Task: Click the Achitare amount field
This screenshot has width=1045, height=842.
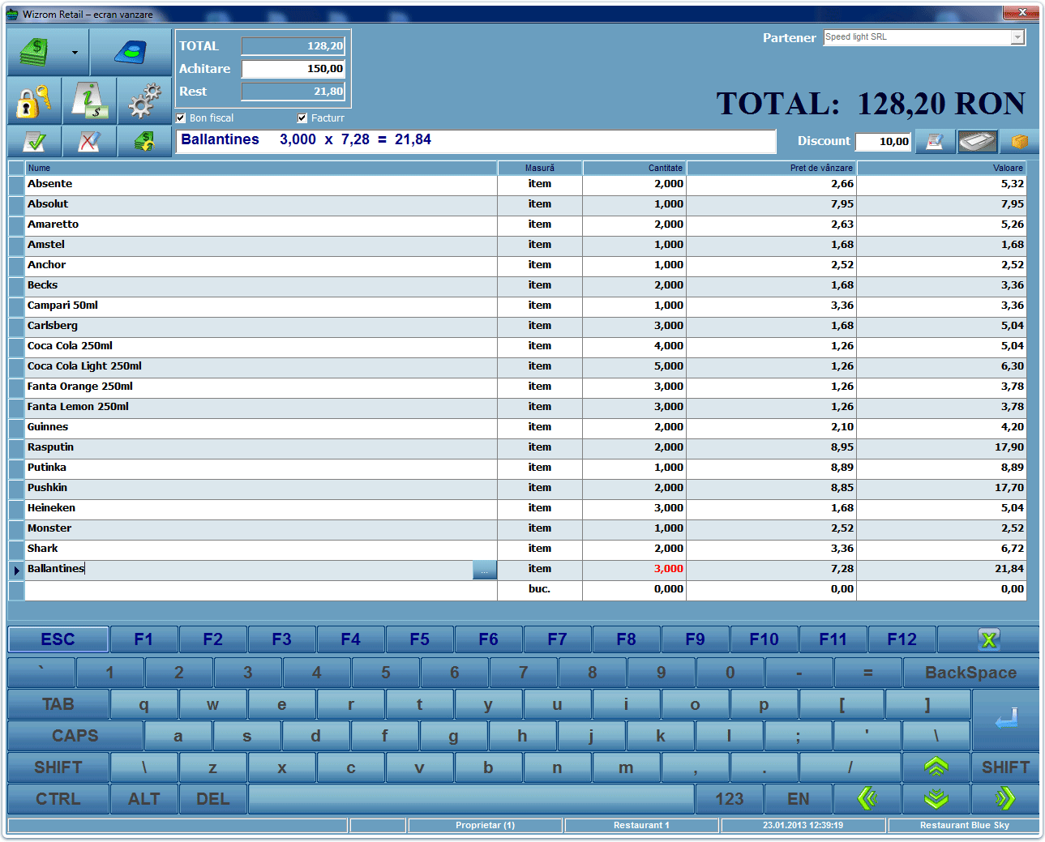Action: [x=293, y=69]
